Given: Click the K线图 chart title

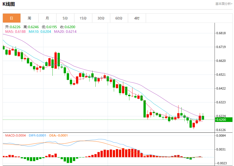Looking at the screenshot, I should coord(9,4).
